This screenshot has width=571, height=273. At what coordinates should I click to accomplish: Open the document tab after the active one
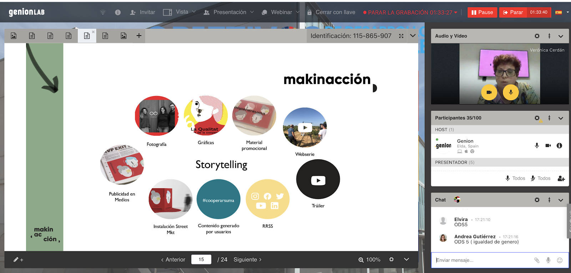[105, 36]
